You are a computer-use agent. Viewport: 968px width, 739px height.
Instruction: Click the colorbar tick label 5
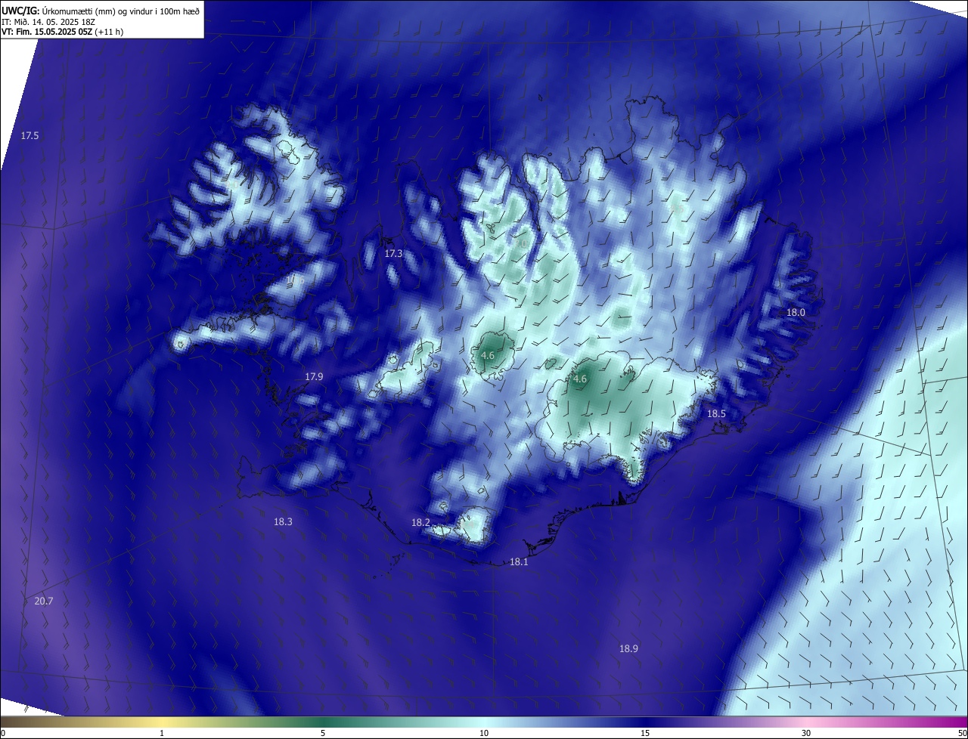pos(323,733)
